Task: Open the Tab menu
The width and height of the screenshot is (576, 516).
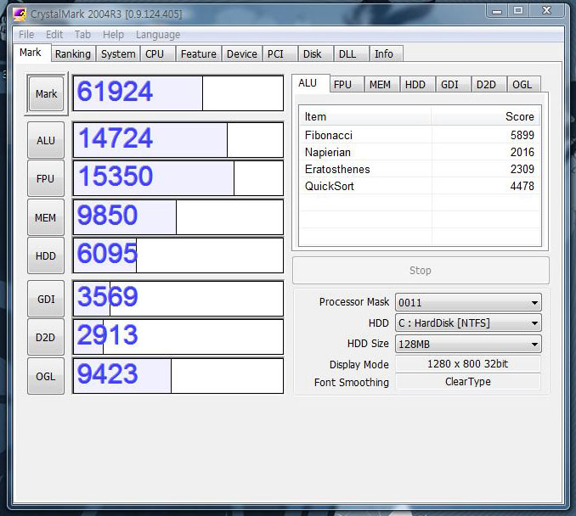Action: 82,35
